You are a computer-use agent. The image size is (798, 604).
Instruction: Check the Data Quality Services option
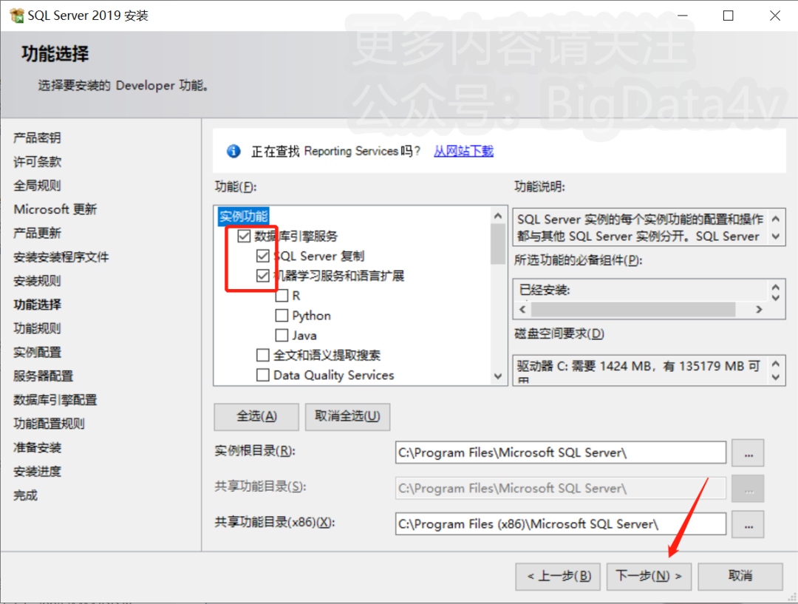(x=262, y=375)
